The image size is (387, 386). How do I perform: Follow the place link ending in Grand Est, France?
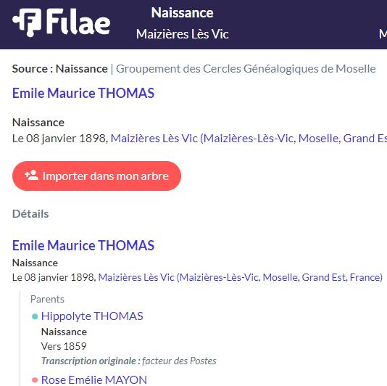coord(241,277)
